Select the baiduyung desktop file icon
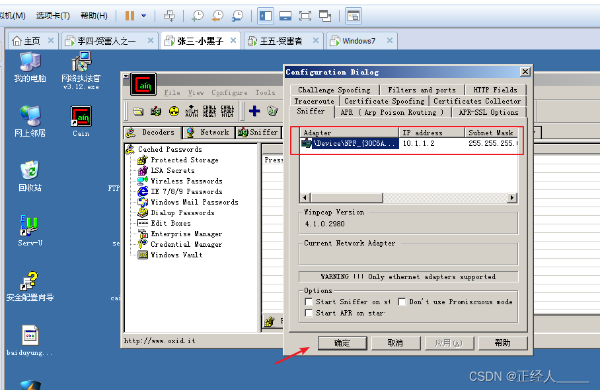This screenshot has width=600, height=390. [30, 341]
